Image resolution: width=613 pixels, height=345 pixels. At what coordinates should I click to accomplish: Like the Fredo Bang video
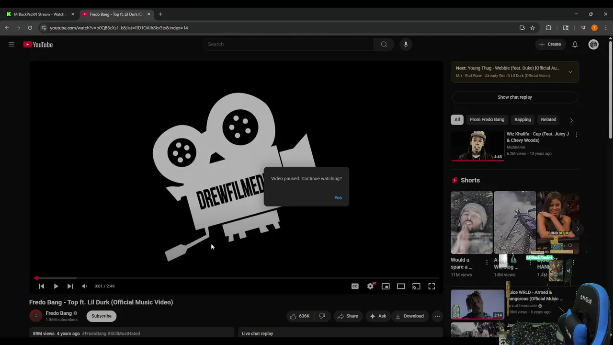coord(300,316)
